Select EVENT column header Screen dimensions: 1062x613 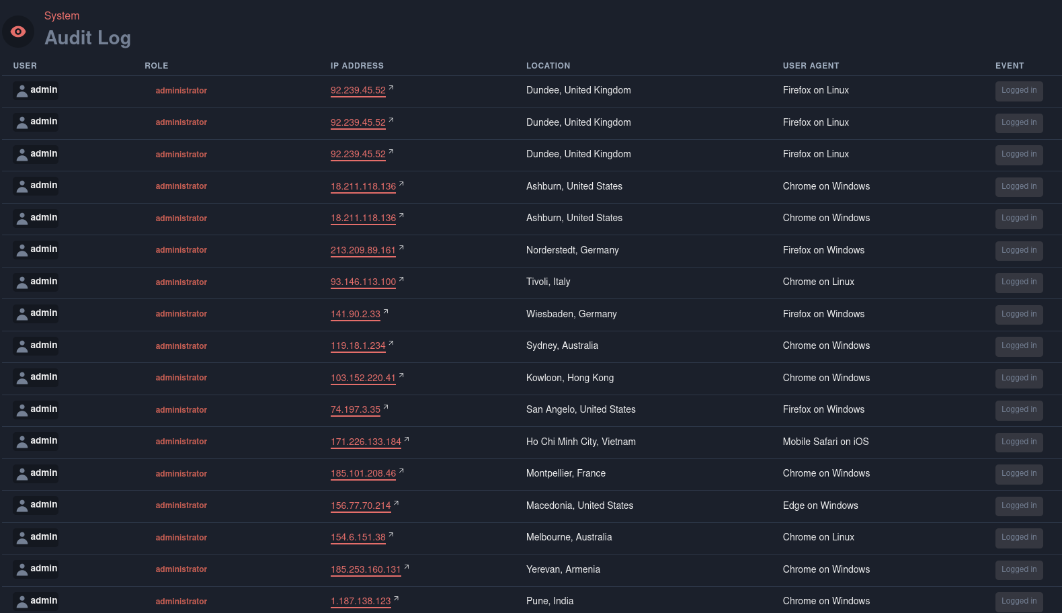tap(1010, 66)
